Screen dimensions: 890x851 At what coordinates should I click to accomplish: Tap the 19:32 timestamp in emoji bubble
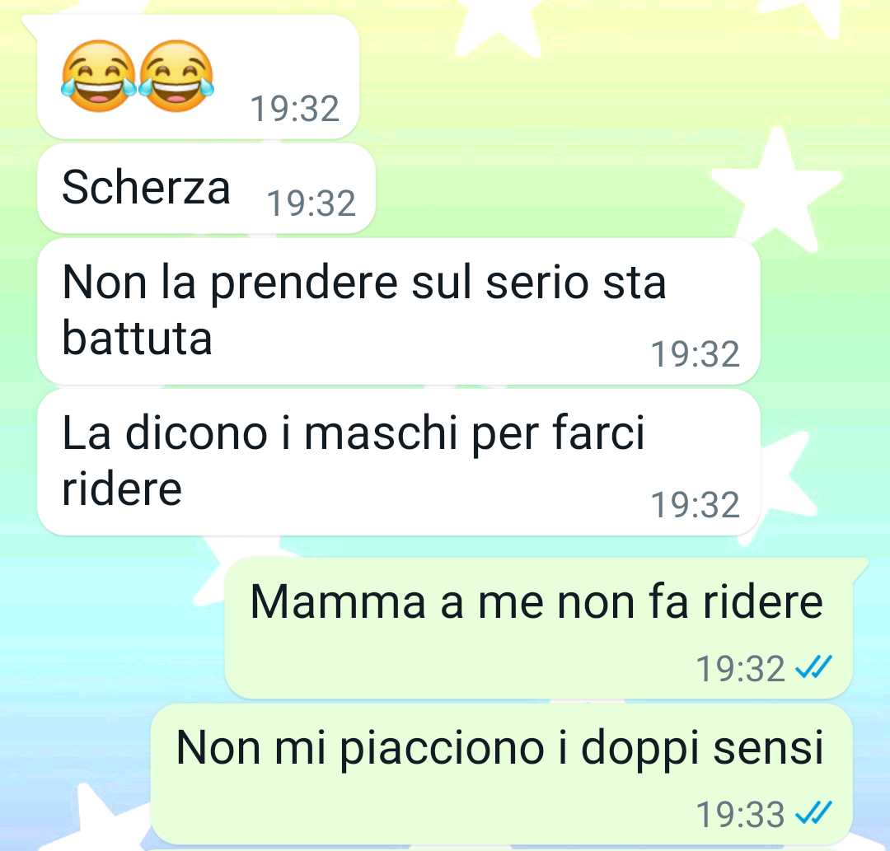pyautogui.click(x=294, y=109)
